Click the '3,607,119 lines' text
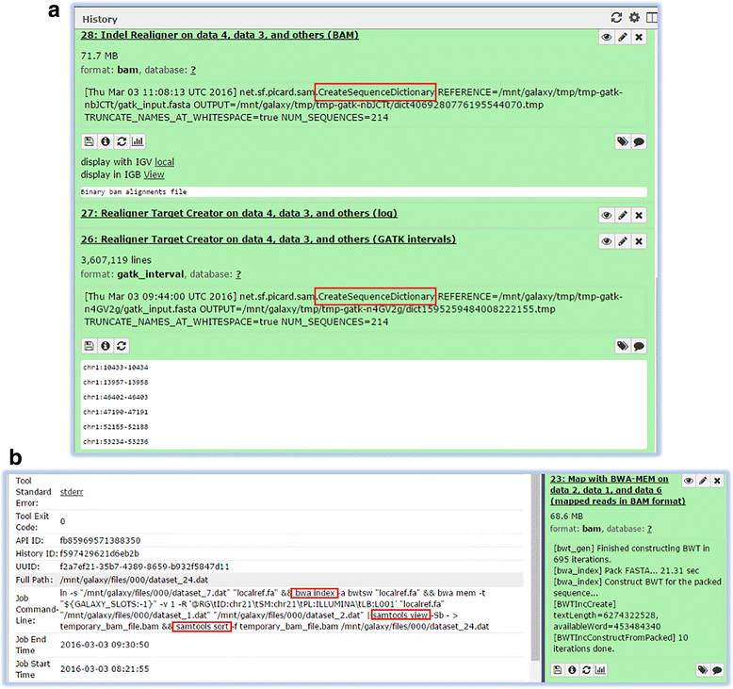Image resolution: width=733 pixels, height=689 pixels. pyautogui.click(x=116, y=260)
